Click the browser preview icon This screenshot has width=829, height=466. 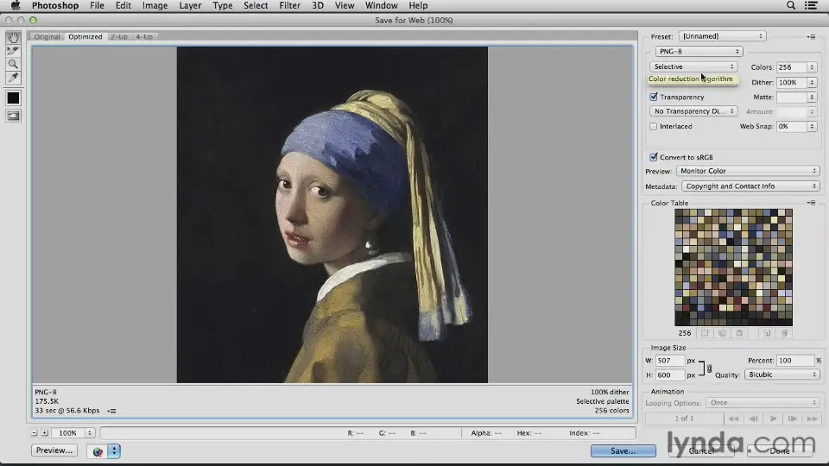(98, 451)
